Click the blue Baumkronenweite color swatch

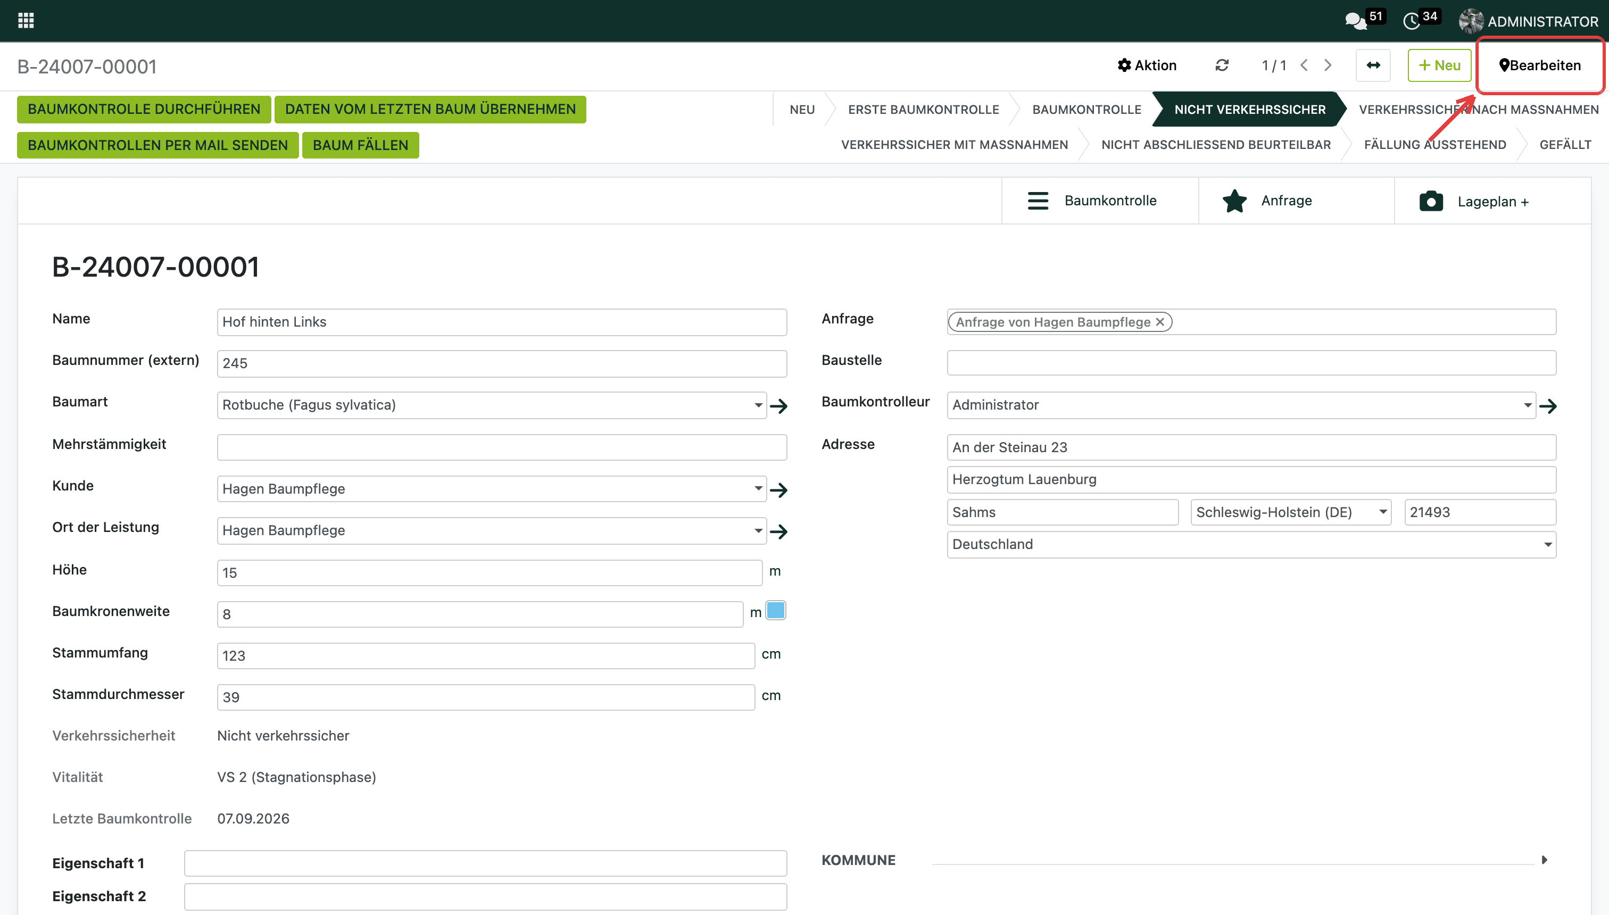(x=776, y=610)
